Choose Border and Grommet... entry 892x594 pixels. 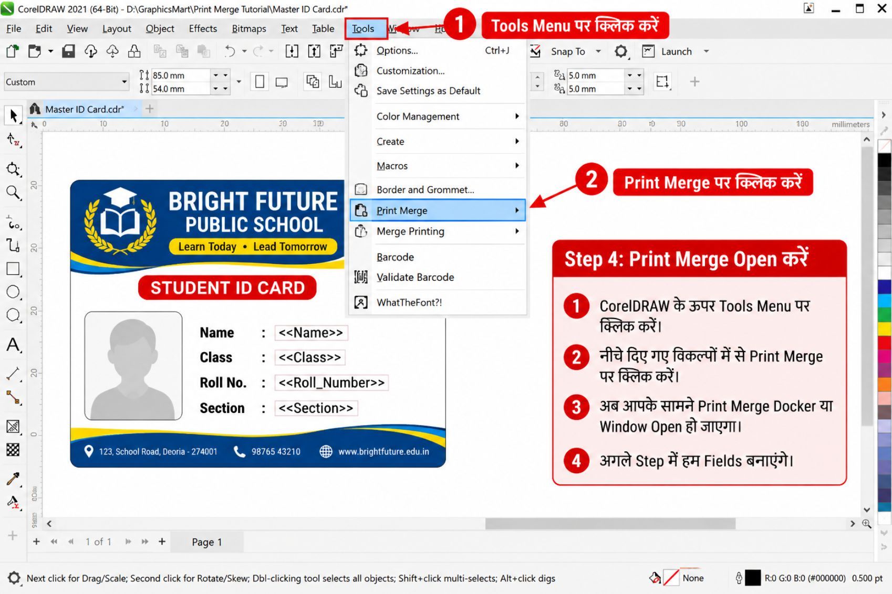click(438, 189)
